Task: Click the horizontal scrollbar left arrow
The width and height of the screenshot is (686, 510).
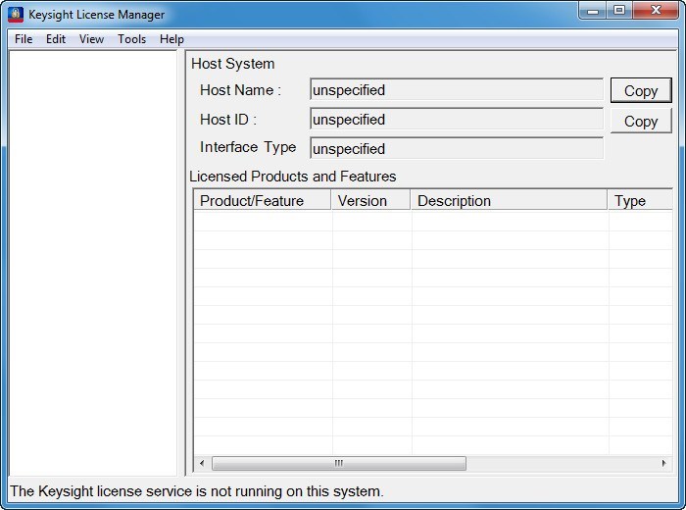Action: pyautogui.click(x=202, y=463)
